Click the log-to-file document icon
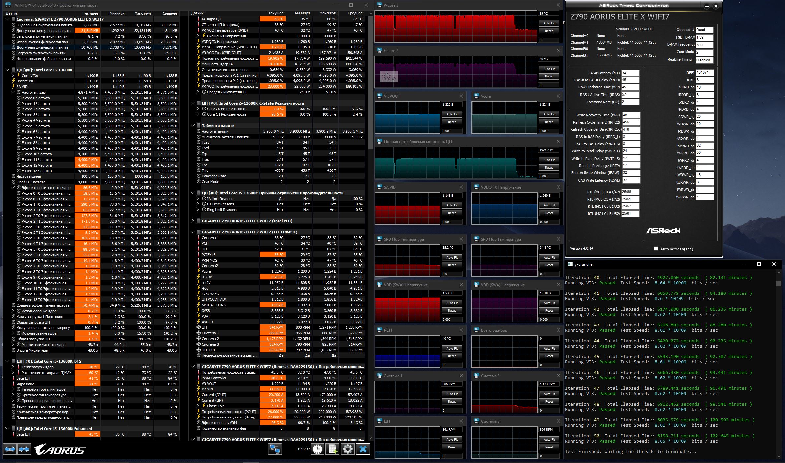This screenshot has height=463, width=785. (332, 449)
